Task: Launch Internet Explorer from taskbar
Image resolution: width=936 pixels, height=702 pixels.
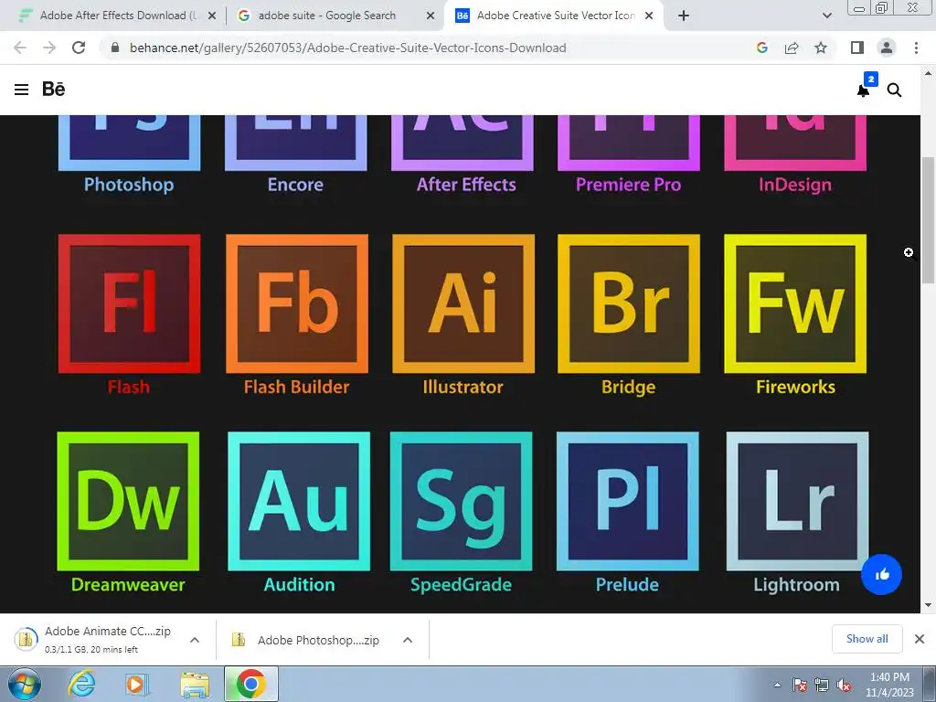Action: 81,684
